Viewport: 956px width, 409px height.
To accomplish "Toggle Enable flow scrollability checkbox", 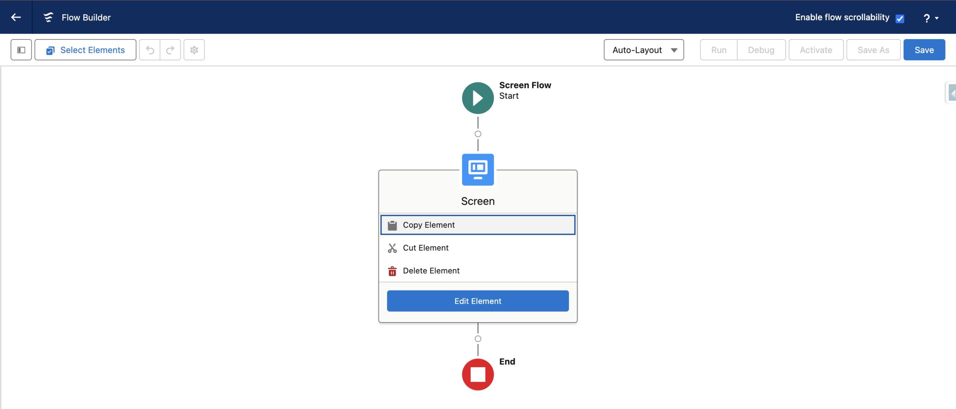I will 900,18.
